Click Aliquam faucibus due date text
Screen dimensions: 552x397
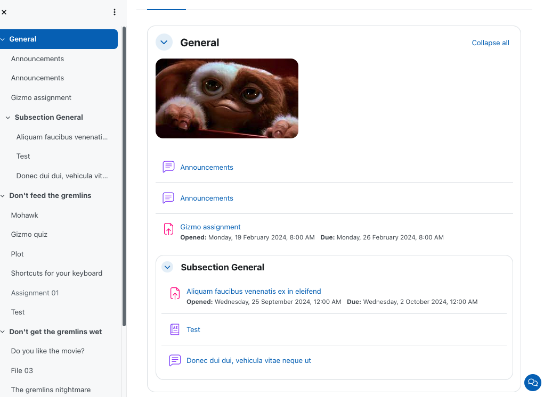pyautogui.click(x=412, y=302)
